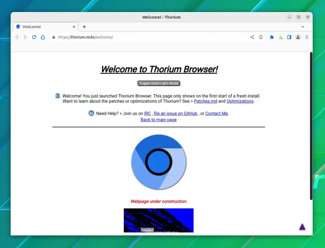325x248 pixels.
Task: Close the Thorium window
Action: [308, 17]
